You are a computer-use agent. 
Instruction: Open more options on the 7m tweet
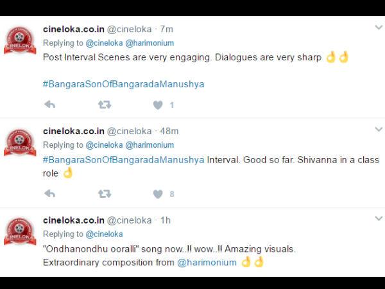click(379, 27)
